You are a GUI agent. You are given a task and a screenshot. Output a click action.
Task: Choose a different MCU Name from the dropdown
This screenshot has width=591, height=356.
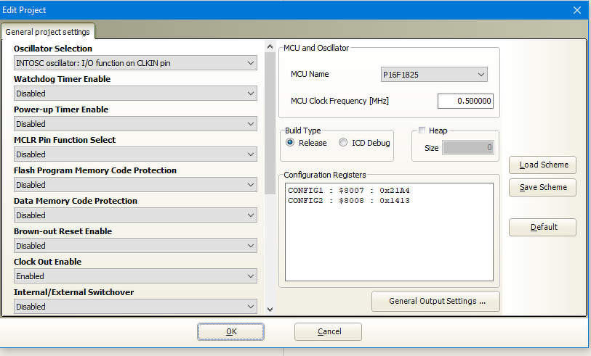click(434, 74)
